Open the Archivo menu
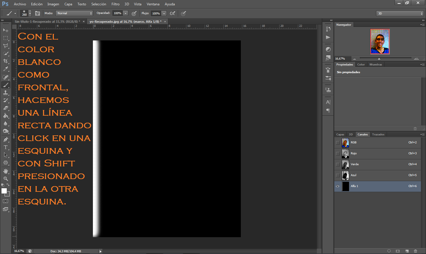 [x=20, y=4]
